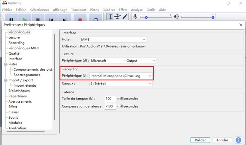Open the Canaux 2 (Stéréo) dropdown
Screen dimensions: 246x145
(x=121, y=84)
